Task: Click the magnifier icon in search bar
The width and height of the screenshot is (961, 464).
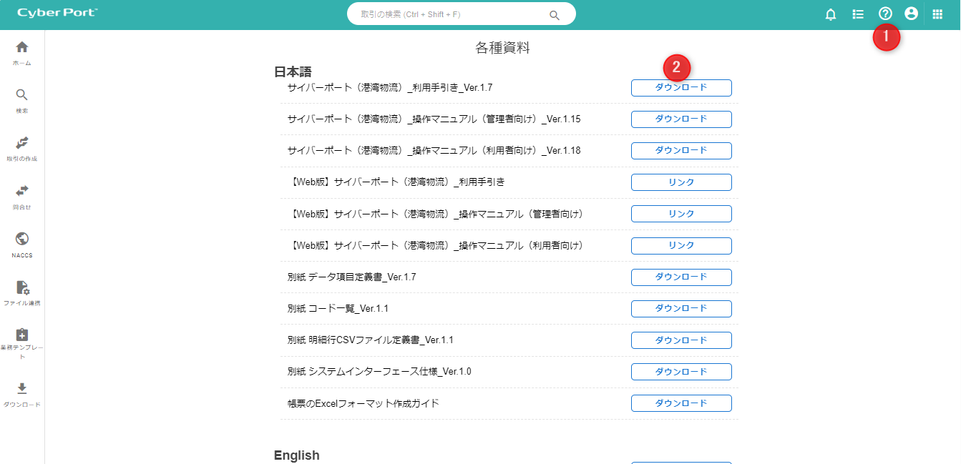Action: click(554, 14)
